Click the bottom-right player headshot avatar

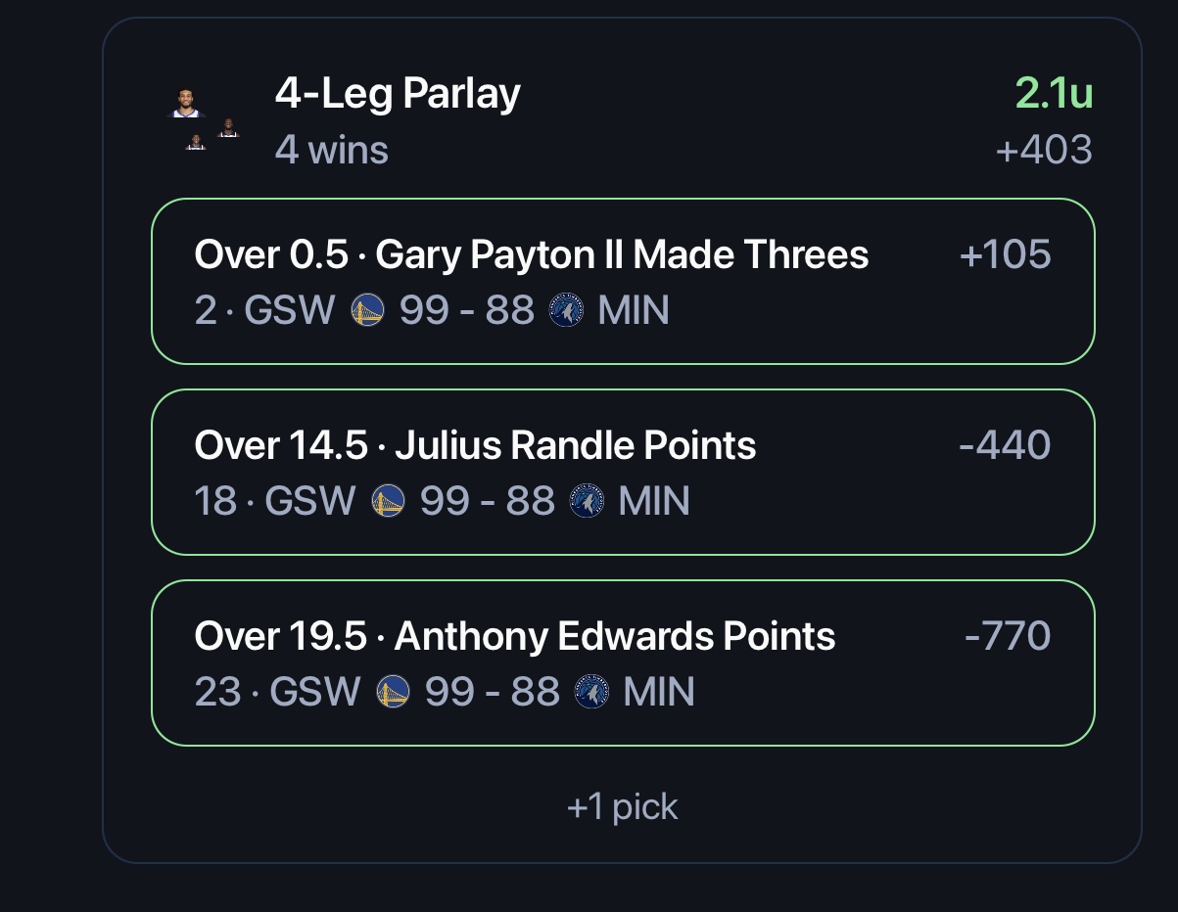[x=228, y=128]
